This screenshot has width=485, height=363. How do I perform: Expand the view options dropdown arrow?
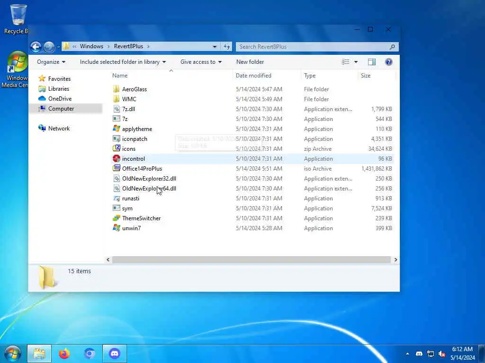coord(356,62)
